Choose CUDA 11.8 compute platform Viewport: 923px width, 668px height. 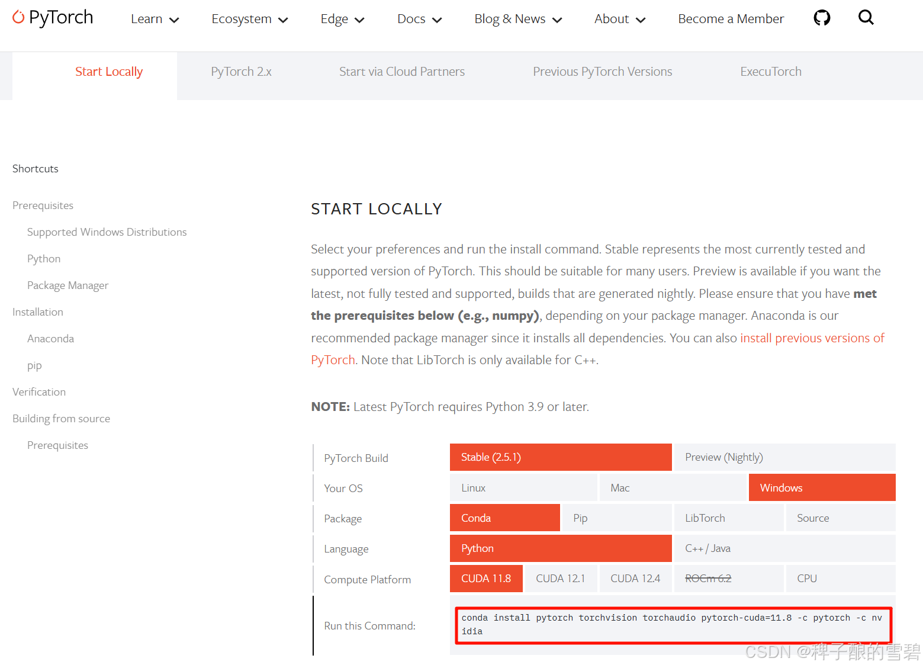coord(486,579)
